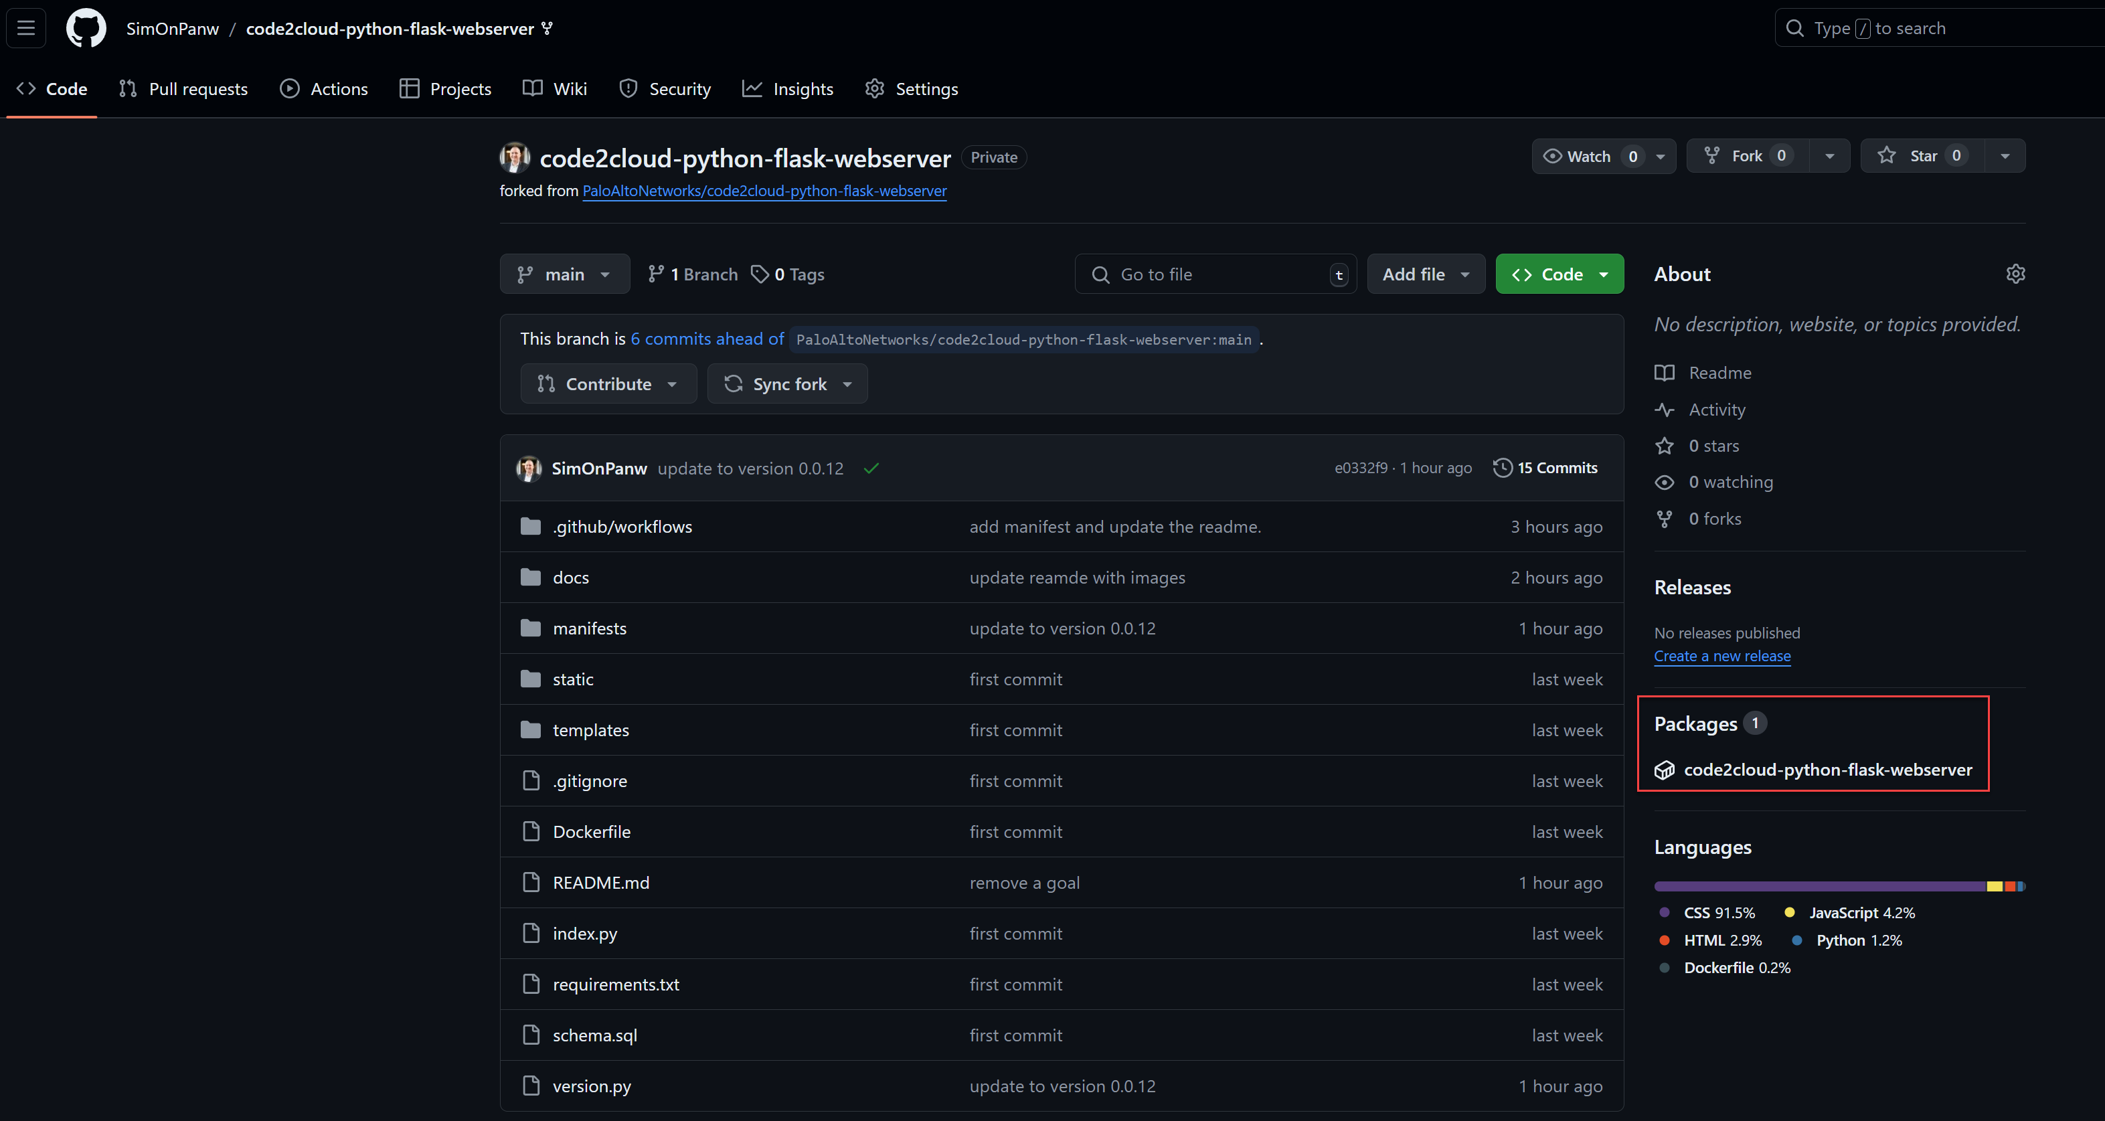Open the repository Settings tab

point(911,88)
